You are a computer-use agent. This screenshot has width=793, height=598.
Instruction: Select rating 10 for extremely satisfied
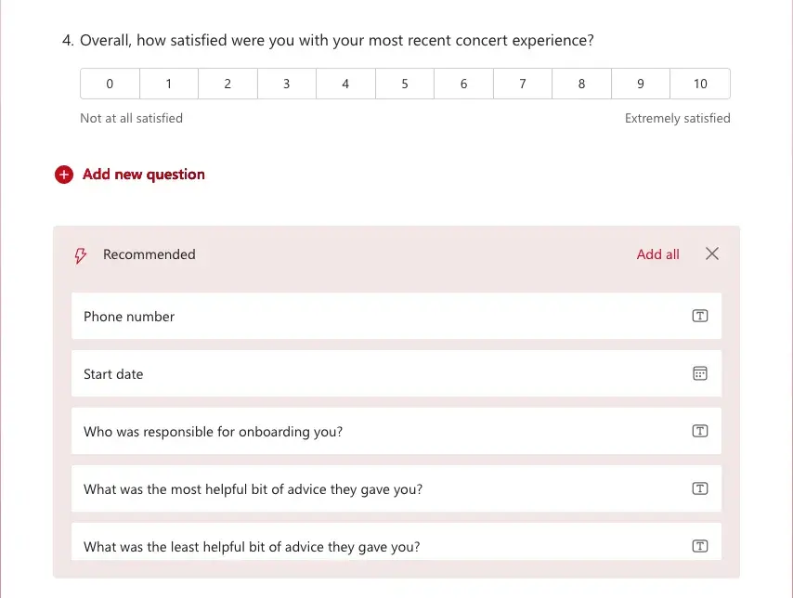[x=699, y=83]
